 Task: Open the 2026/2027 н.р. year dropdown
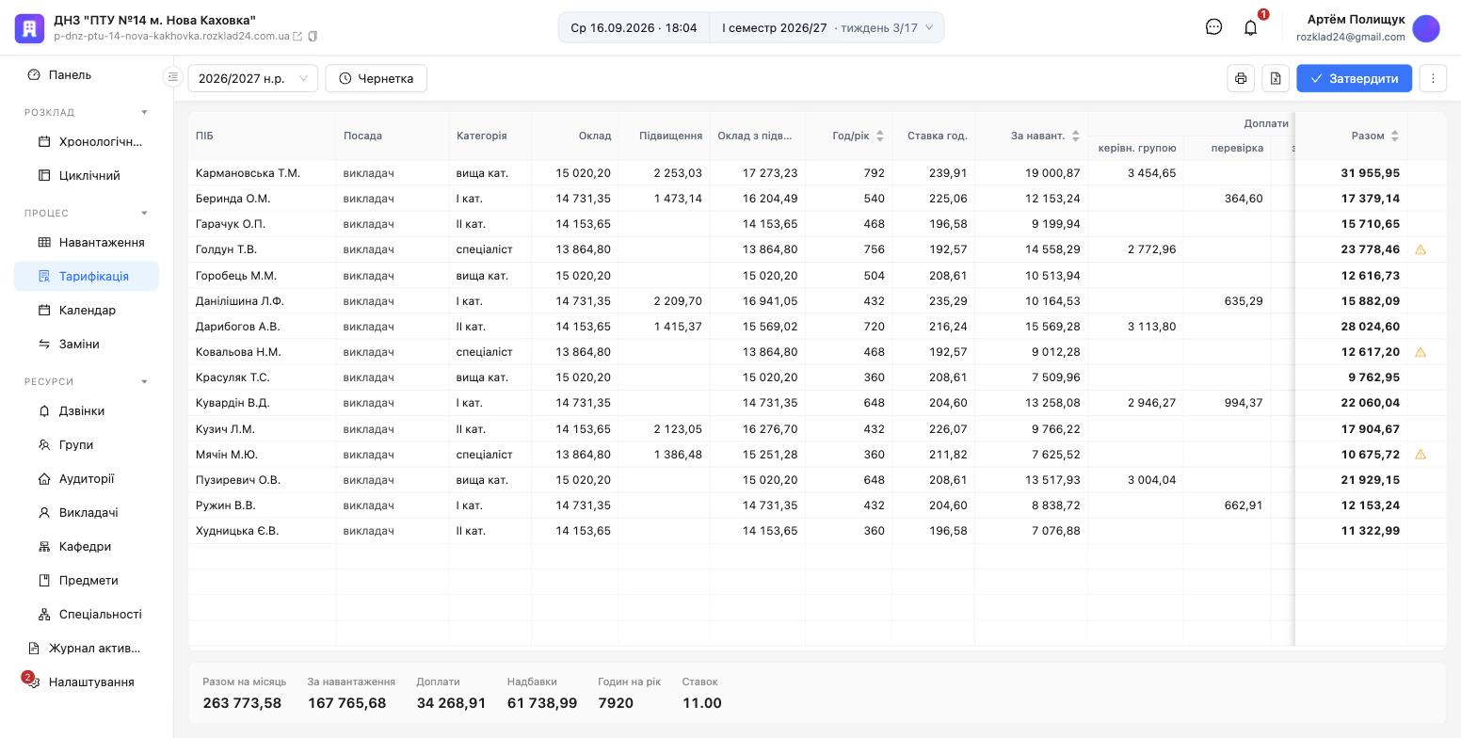[x=253, y=78]
